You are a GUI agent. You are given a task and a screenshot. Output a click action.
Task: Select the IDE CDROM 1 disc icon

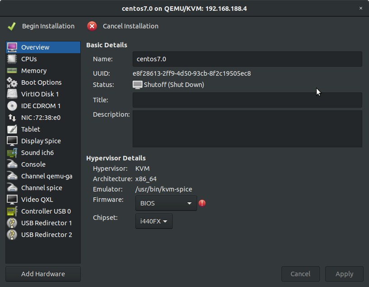12,106
